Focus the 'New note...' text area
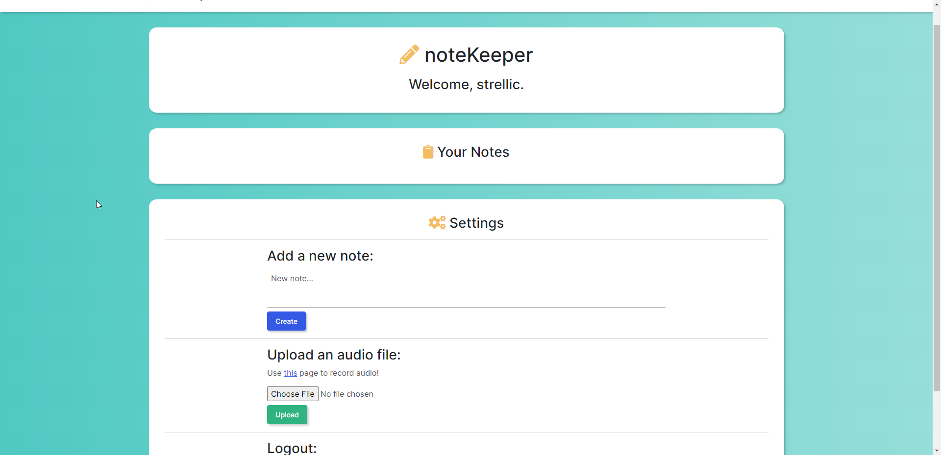Viewport: 941px width, 455px height. click(466, 289)
